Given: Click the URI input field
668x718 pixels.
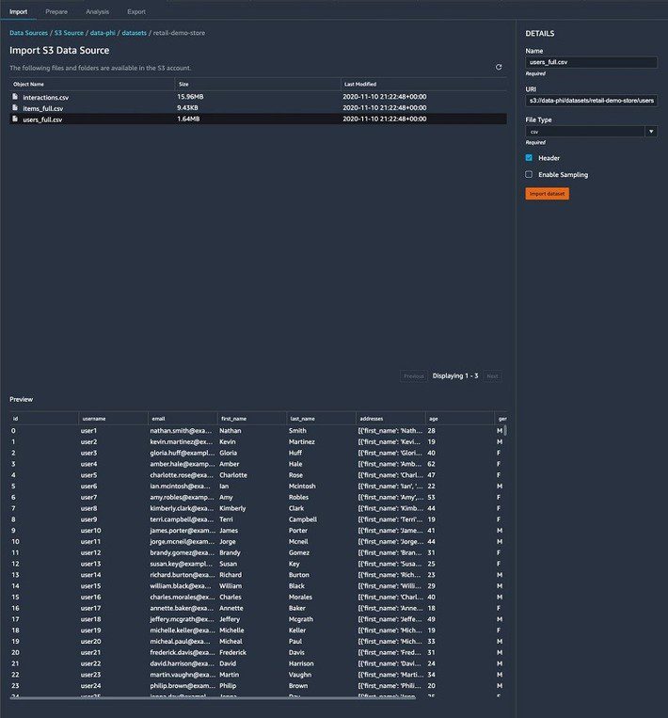Looking at the screenshot, I should 592,101.
